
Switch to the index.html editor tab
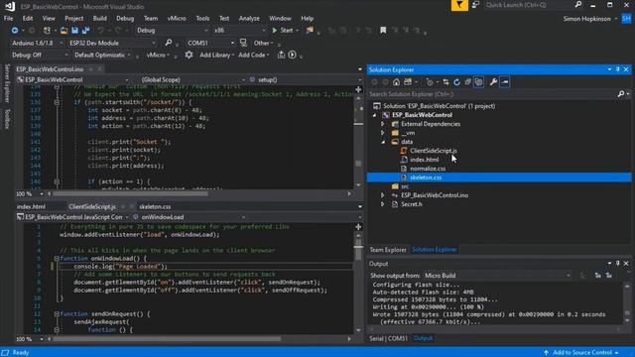click(31, 206)
